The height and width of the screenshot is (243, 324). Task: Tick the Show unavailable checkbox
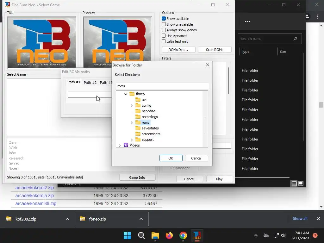(x=164, y=24)
